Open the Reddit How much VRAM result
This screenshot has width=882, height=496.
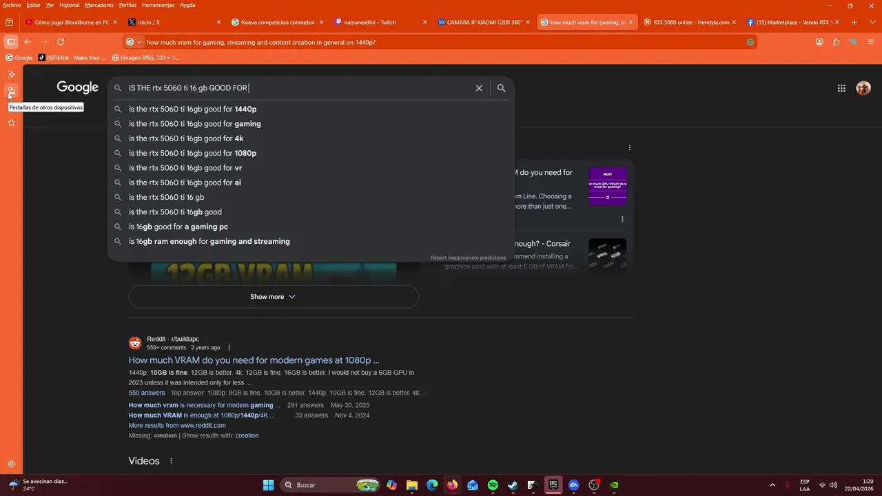(x=254, y=360)
